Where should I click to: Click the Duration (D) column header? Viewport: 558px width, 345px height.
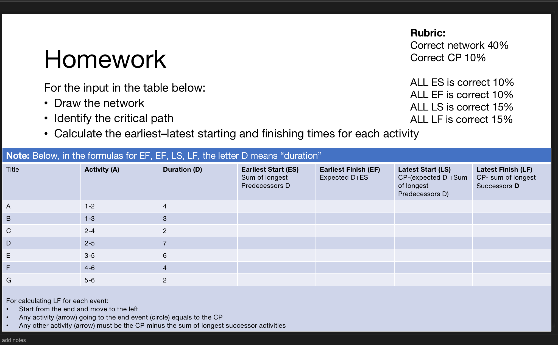tap(182, 169)
